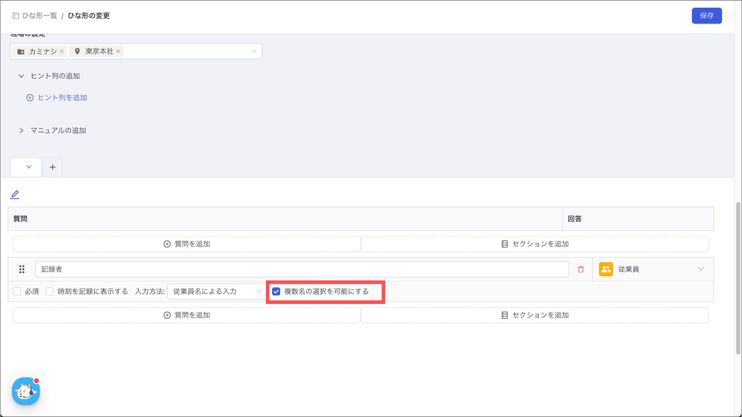Open the 従業員 answer type dropdown
This screenshot has height=417, width=742.
click(x=700, y=269)
